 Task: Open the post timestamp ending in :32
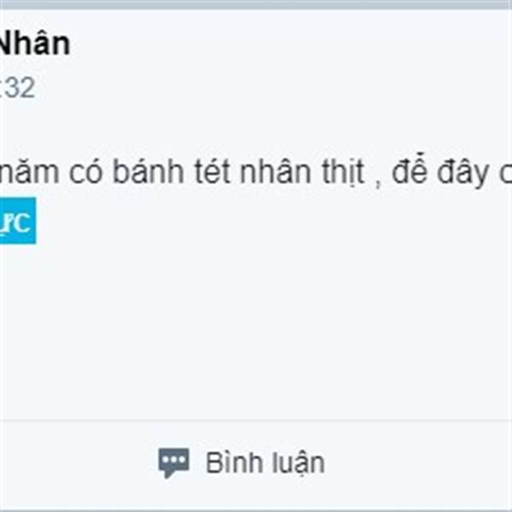(17, 88)
